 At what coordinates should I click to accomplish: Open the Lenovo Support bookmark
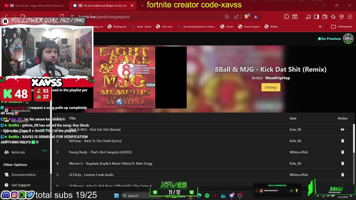coord(249,27)
